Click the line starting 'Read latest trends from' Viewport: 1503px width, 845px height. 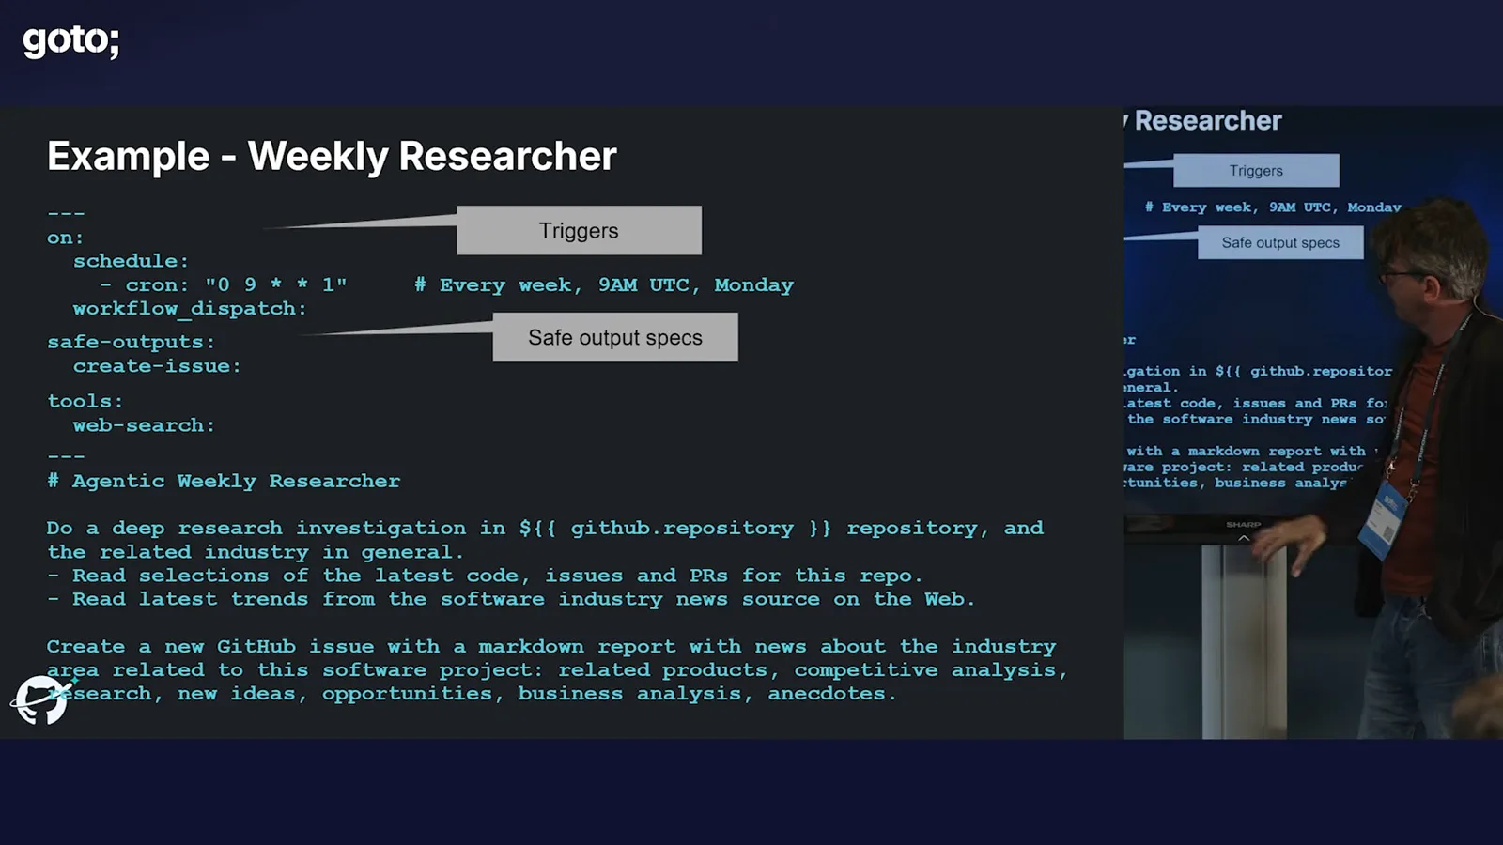coord(511,599)
